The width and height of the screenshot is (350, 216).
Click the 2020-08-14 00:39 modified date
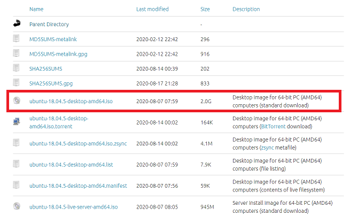coord(157,69)
